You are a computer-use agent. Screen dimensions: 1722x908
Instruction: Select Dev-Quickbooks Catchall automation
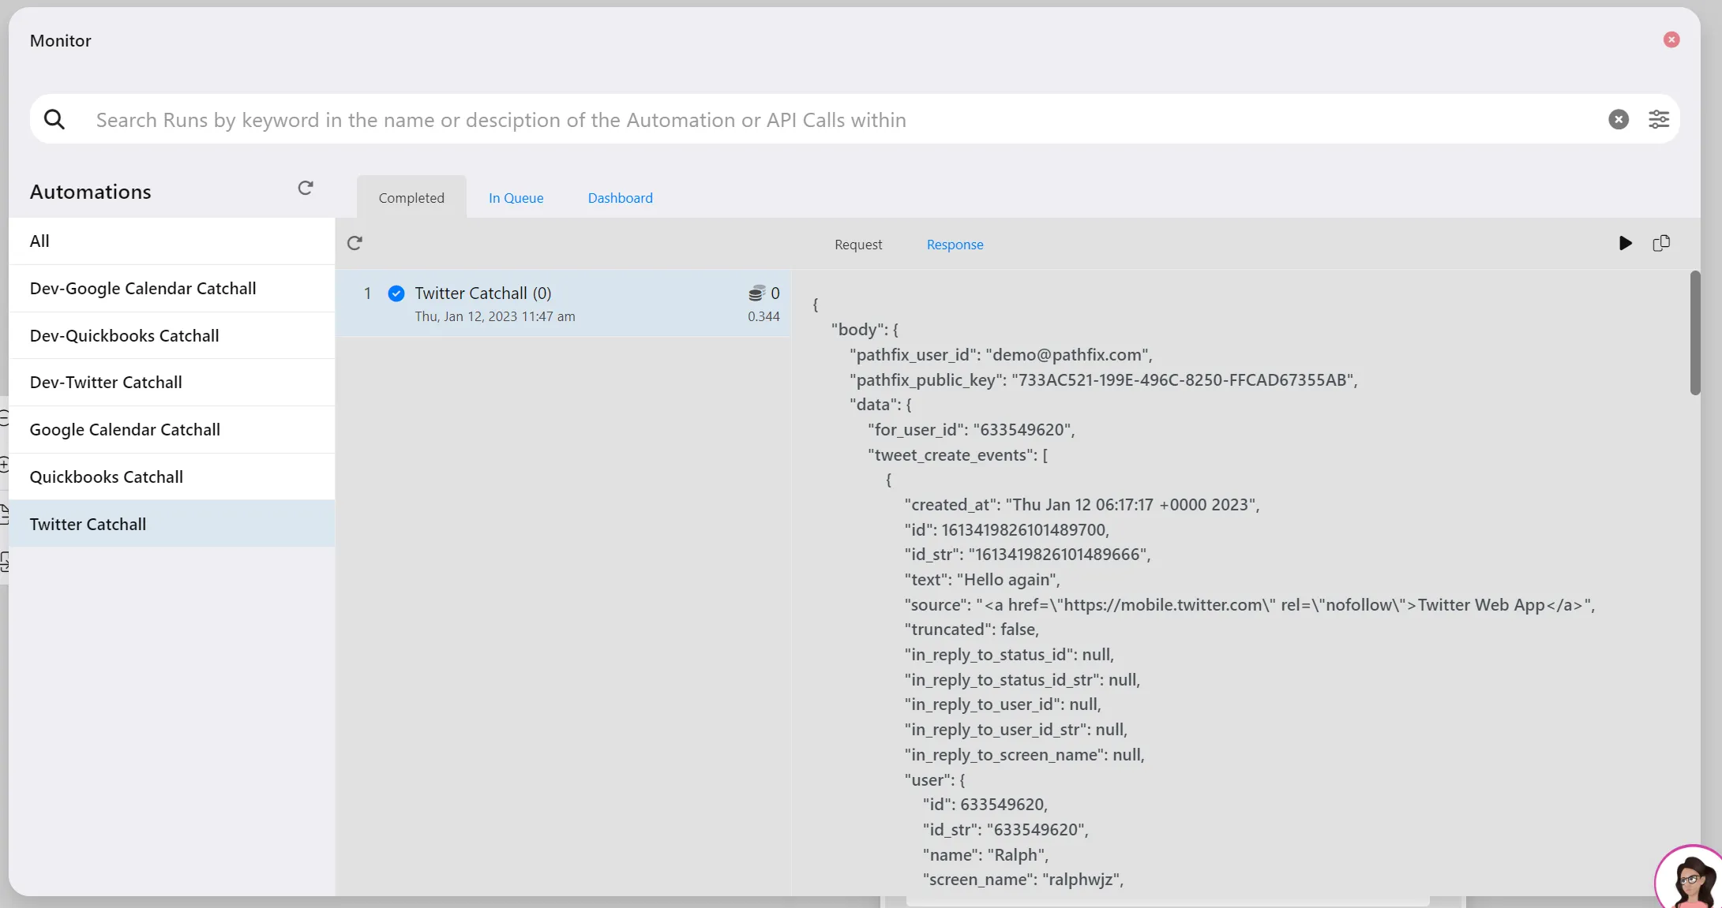point(172,336)
